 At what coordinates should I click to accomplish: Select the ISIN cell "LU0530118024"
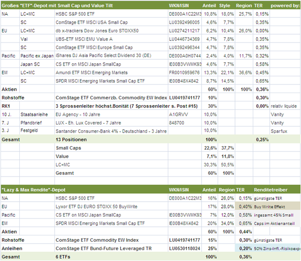(x=185, y=248)
